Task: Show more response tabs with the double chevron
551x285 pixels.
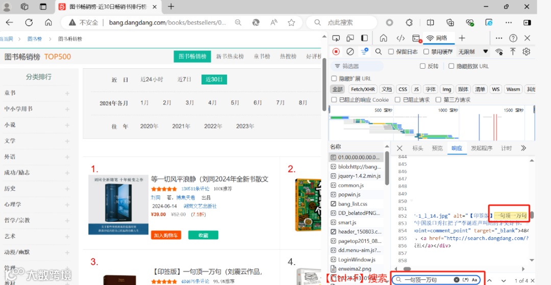Action: coord(523,148)
